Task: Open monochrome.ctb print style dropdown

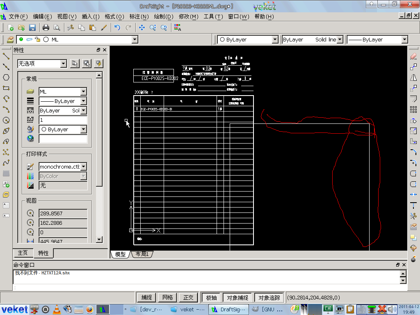Action: [84, 167]
